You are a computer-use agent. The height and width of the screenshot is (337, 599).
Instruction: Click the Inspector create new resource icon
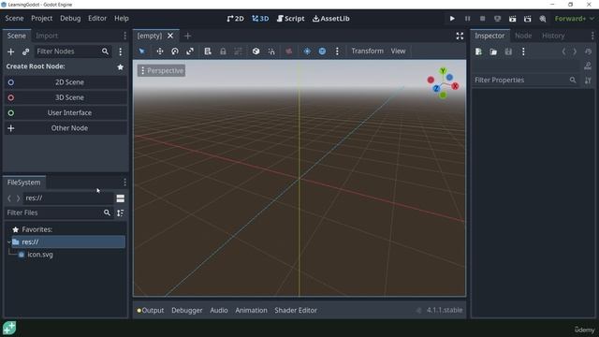(478, 51)
